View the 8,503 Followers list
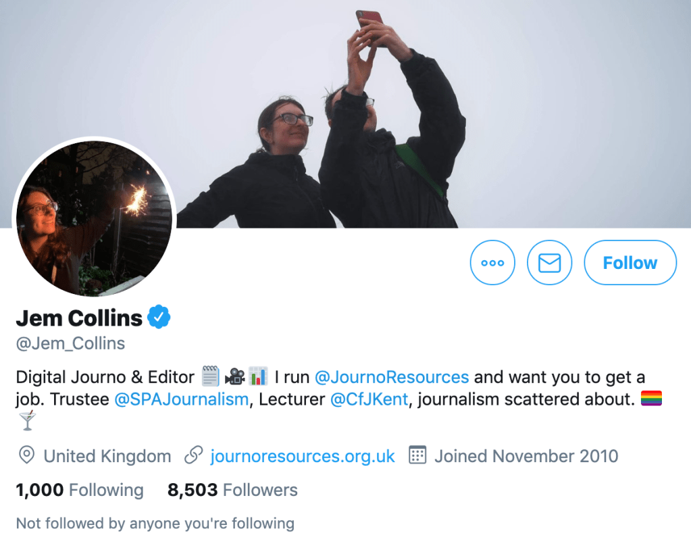 click(x=232, y=490)
